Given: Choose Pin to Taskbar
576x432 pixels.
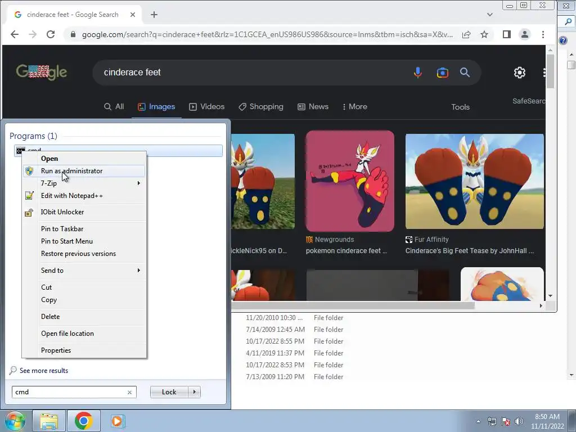Looking at the screenshot, I should [84, 229].
